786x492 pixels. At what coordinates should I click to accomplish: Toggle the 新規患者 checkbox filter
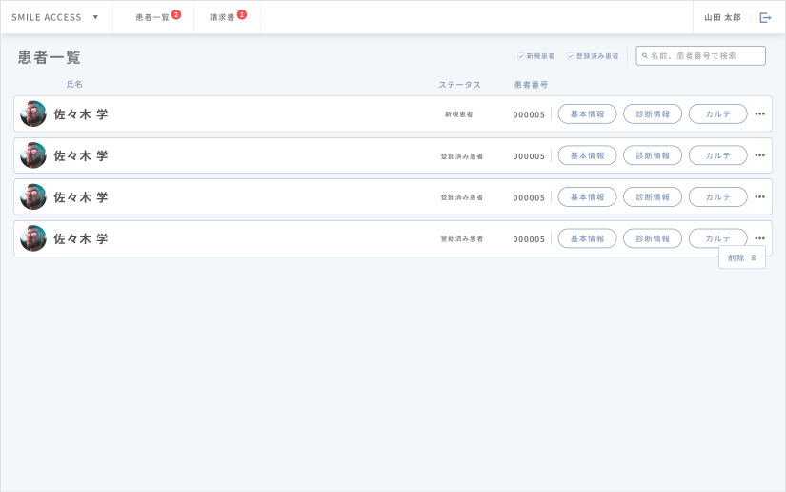(x=520, y=56)
